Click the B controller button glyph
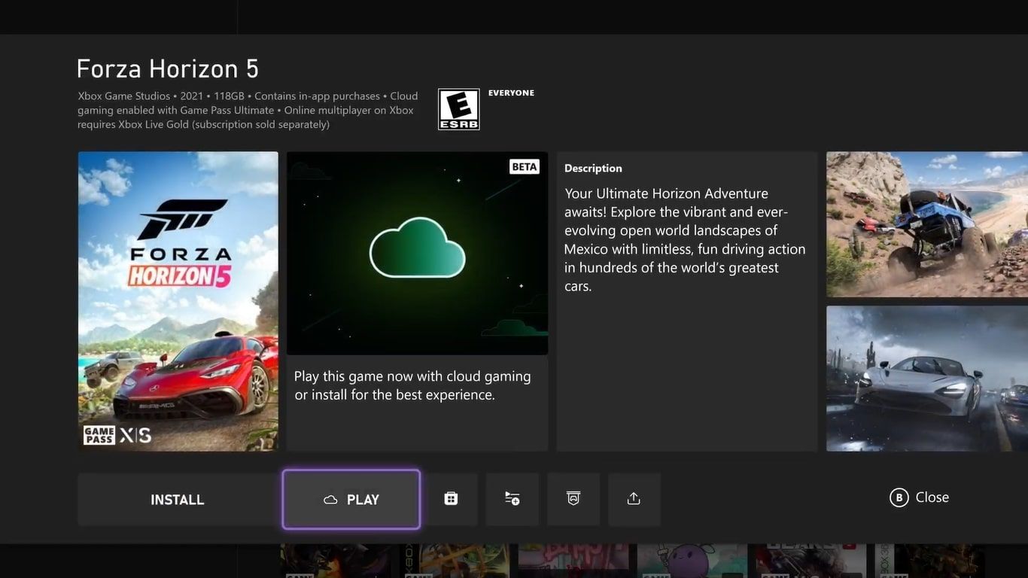Viewport: 1028px width, 578px height. pos(899,497)
